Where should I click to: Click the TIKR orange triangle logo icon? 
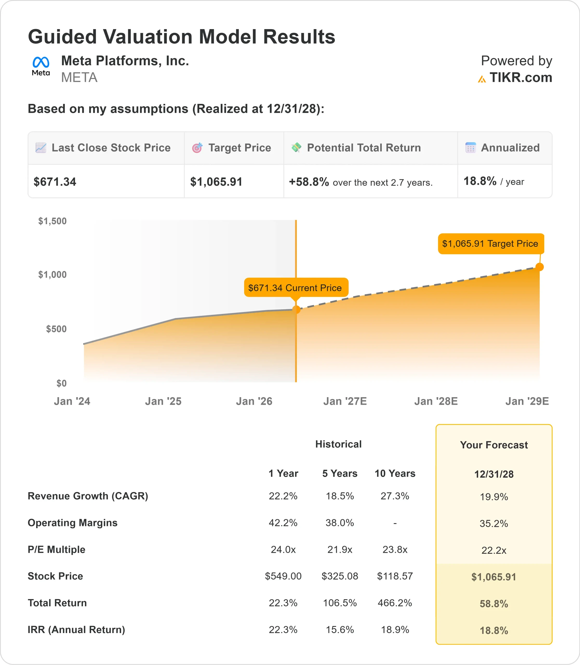pyautogui.click(x=482, y=79)
